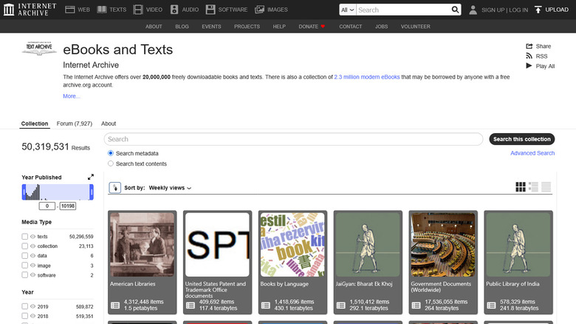Image resolution: width=576 pixels, height=324 pixels.
Task: Expand the Year Published histogram
Action: (x=91, y=177)
